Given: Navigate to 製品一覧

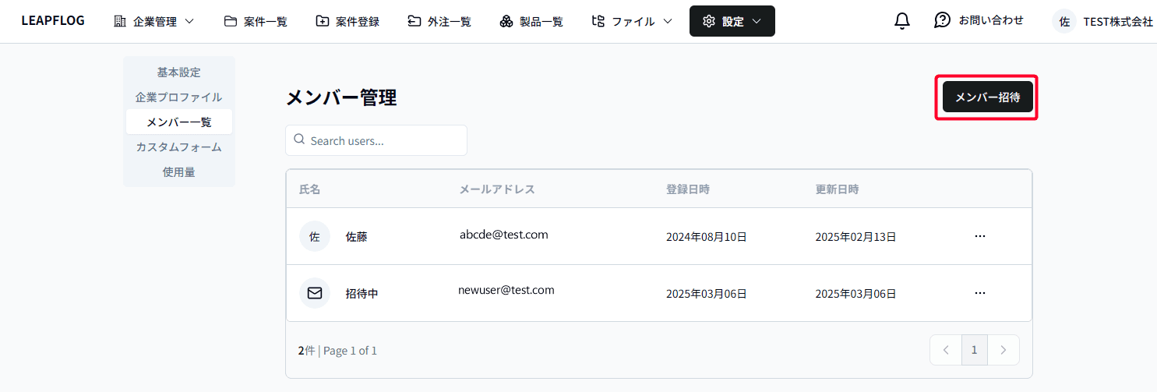Looking at the screenshot, I should click(531, 22).
